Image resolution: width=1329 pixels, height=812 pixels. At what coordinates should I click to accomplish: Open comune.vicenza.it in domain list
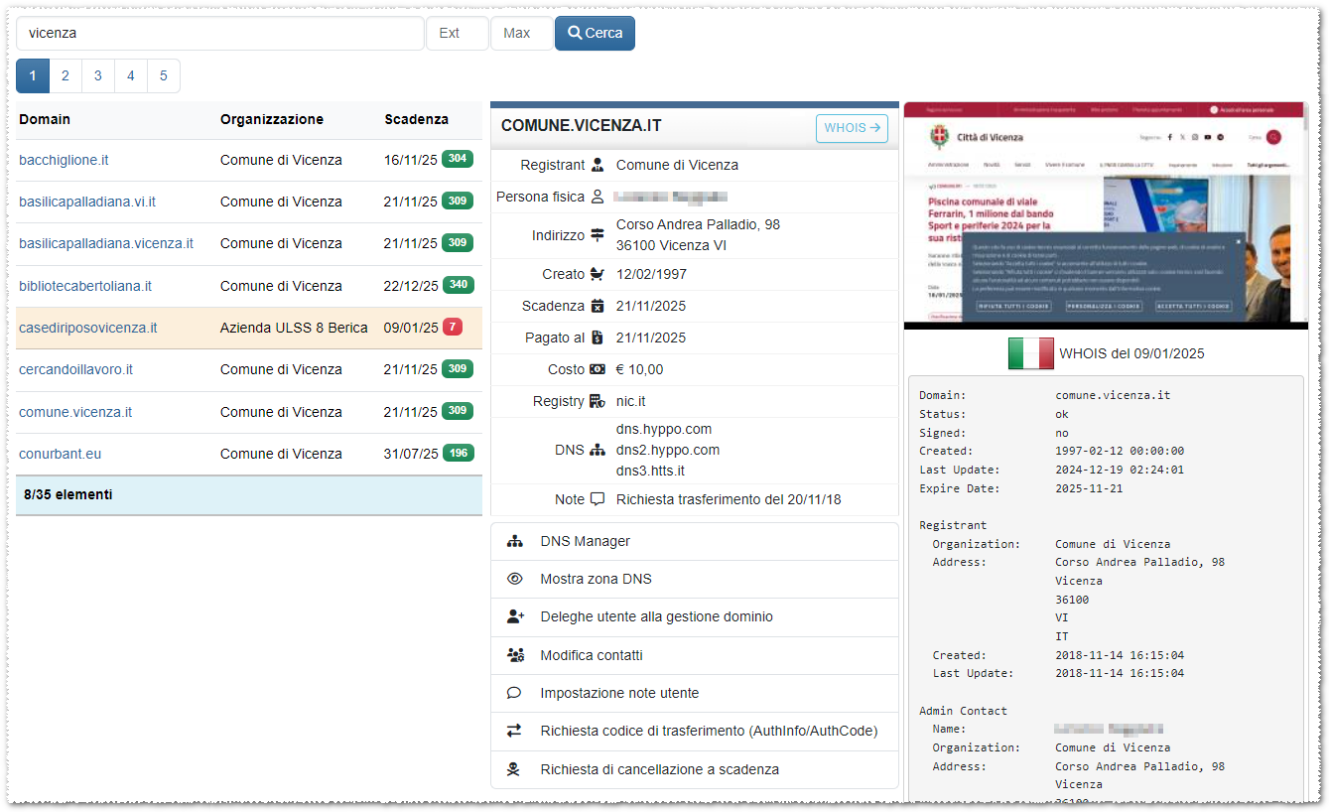[75, 412]
